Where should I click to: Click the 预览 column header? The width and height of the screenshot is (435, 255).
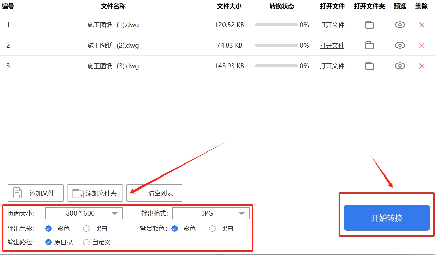pyautogui.click(x=400, y=6)
